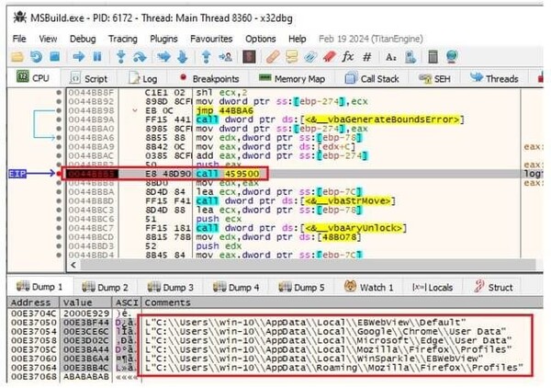Click the Restart debuggee toolbar icon
The image size is (551, 388).
pos(36,57)
